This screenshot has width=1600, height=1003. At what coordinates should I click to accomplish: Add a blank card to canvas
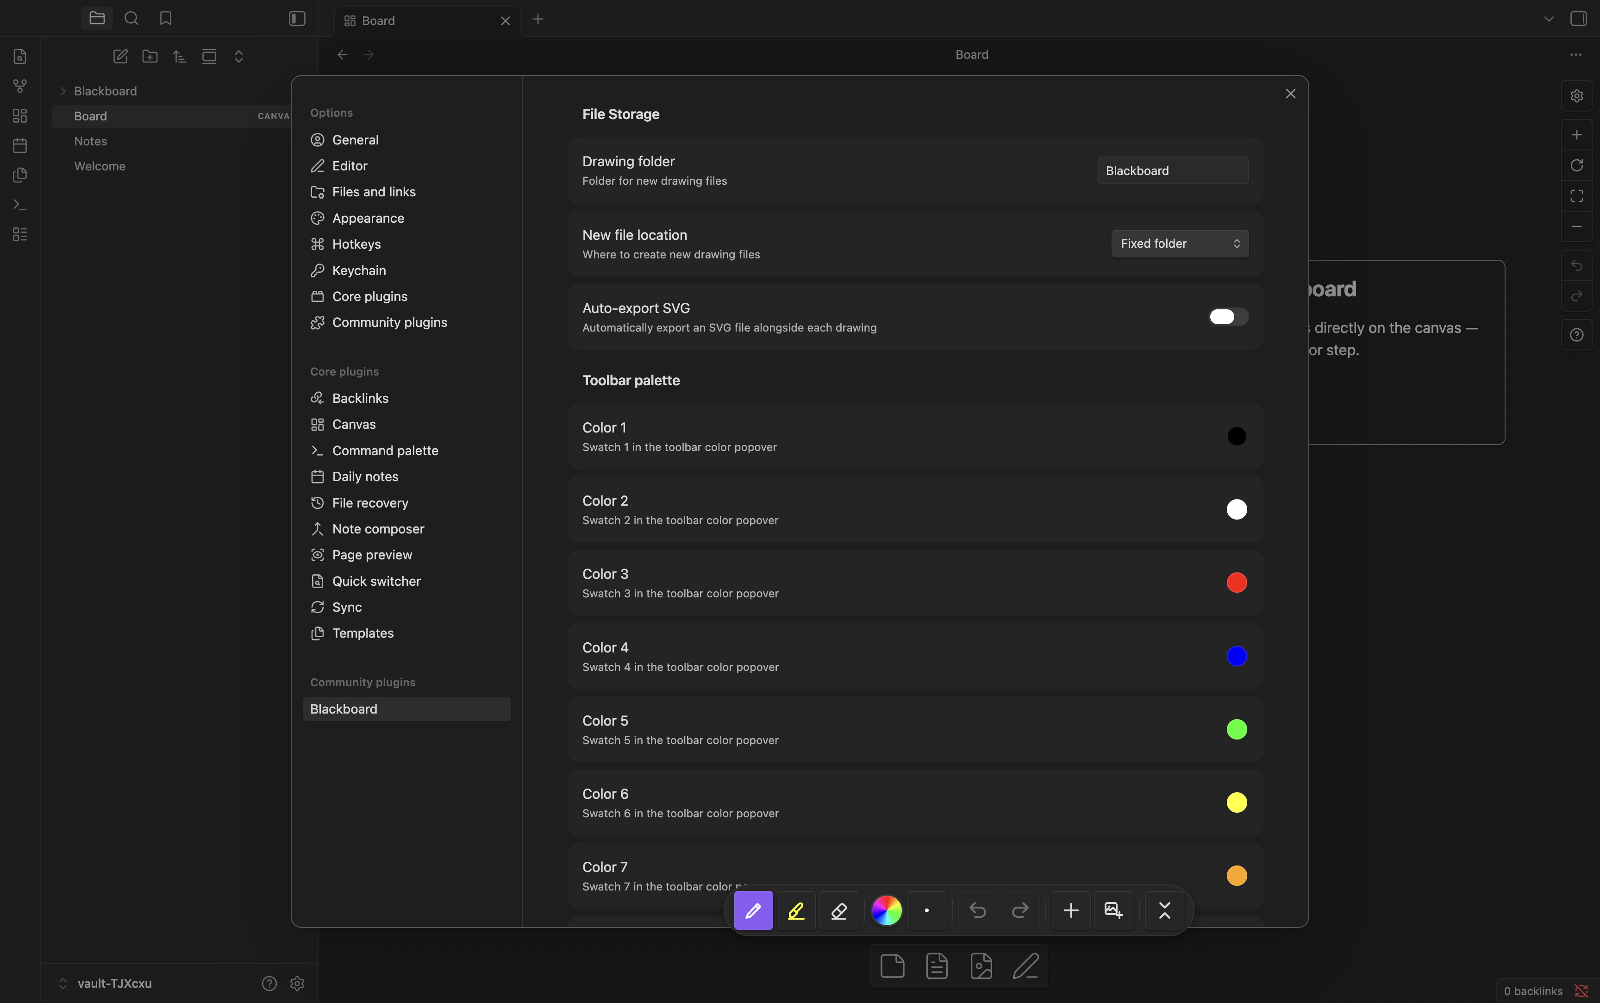[892, 966]
